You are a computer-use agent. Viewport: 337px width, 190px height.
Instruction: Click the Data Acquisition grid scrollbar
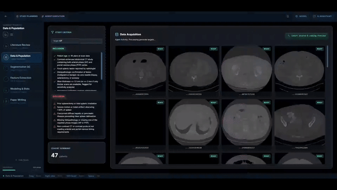[x=328, y=56]
